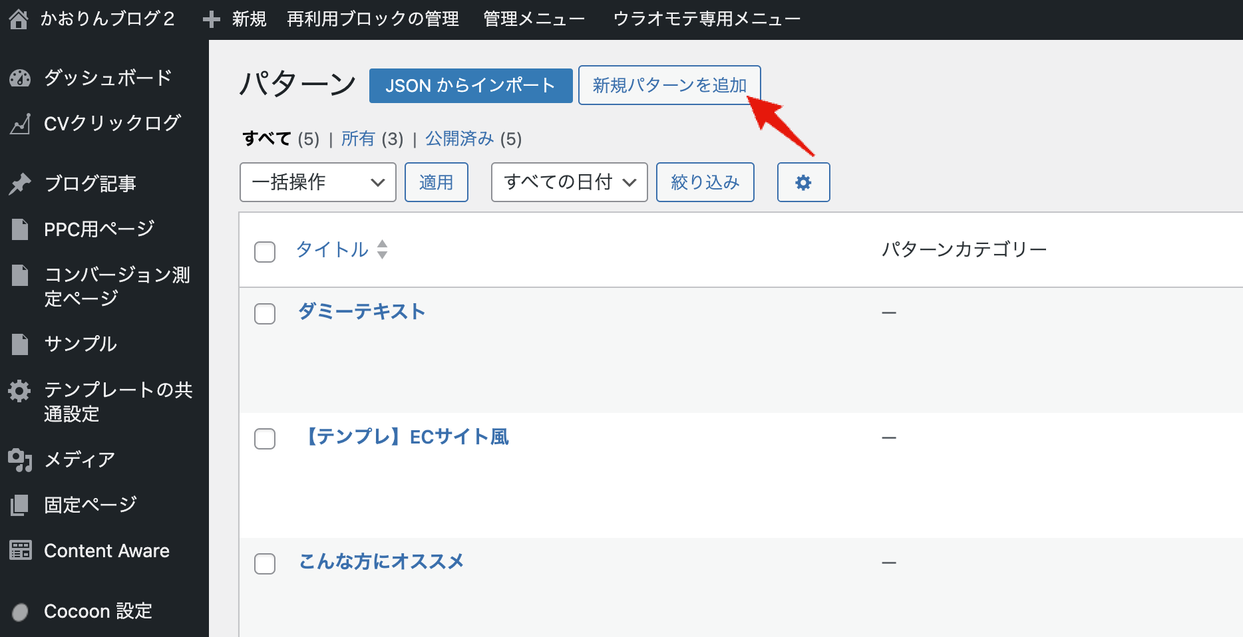Click the サンプル page icon
Screen dimensions: 1243x637
[x=20, y=344]
